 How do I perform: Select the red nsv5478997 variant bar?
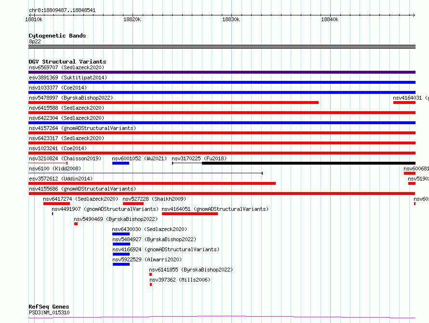pyautogui.click(x=174, y=103)
